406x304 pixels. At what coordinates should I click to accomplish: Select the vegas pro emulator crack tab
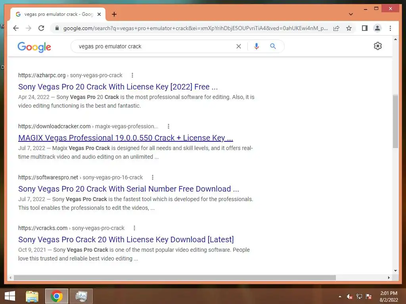coord(58,14)
